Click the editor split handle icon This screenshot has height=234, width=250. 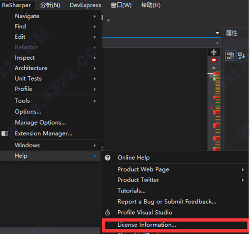[x=214, y=52]
